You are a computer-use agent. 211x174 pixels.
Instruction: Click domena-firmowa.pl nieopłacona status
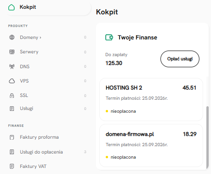(121, 157)
